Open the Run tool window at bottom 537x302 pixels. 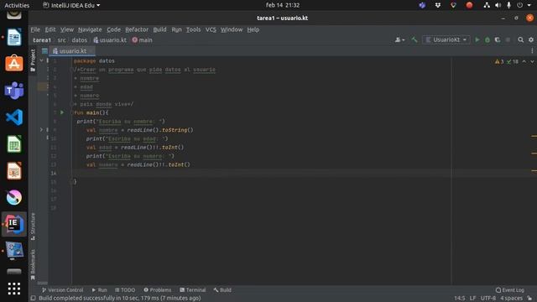[x=99, y=289]
